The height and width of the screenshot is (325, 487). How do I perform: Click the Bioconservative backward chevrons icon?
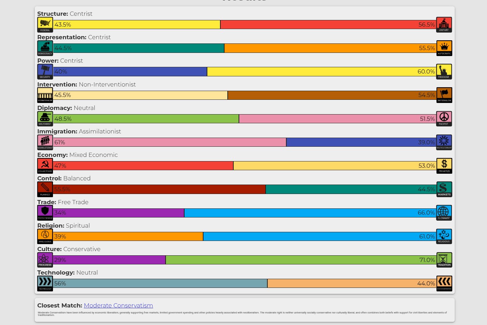pyautogui.click(x=444, y=283)
